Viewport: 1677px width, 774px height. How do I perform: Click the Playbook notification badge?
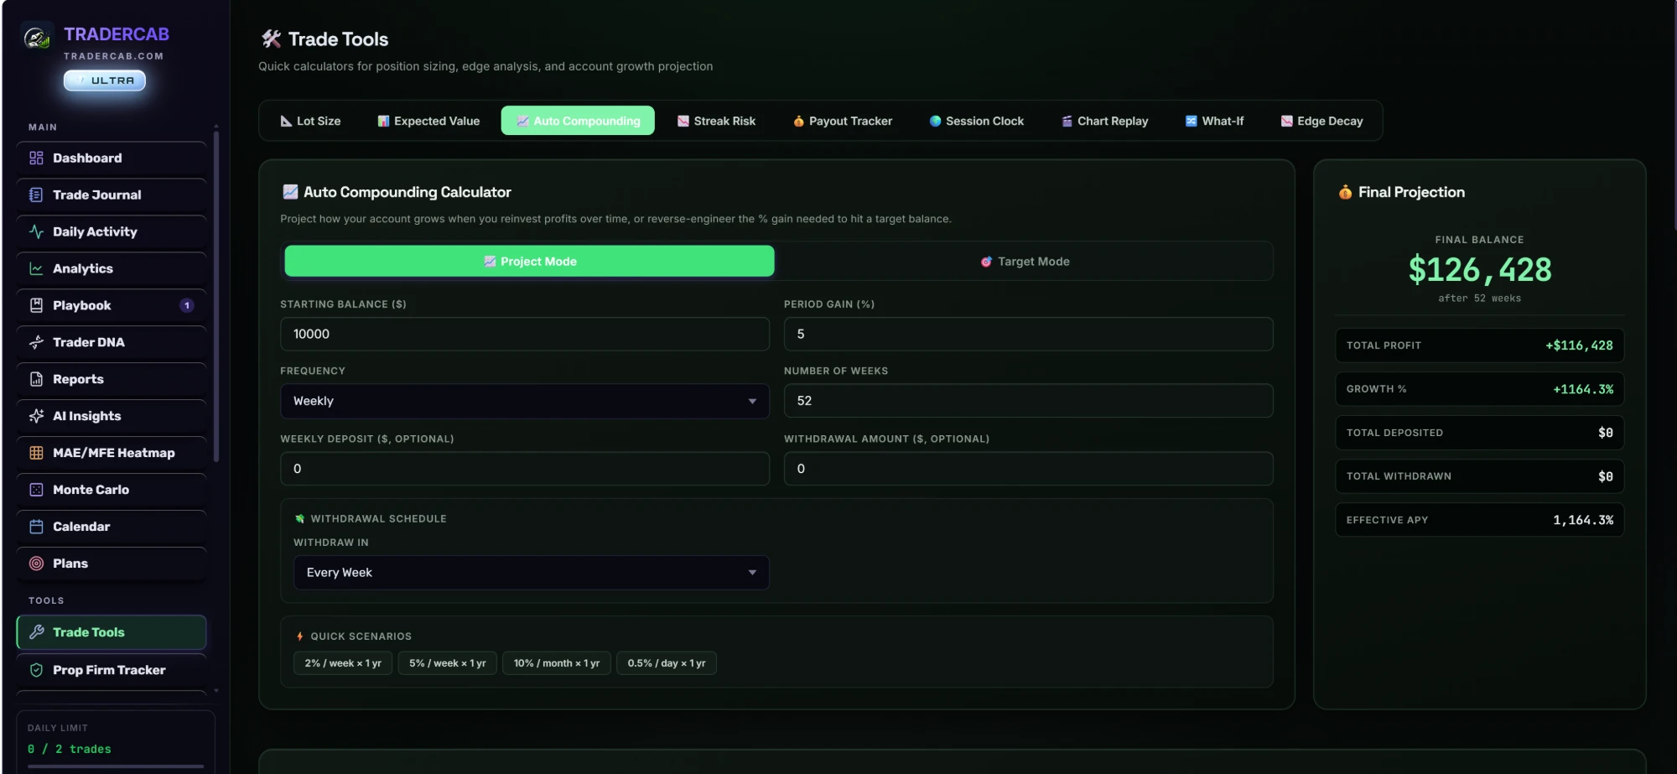[x=187, y=305]
